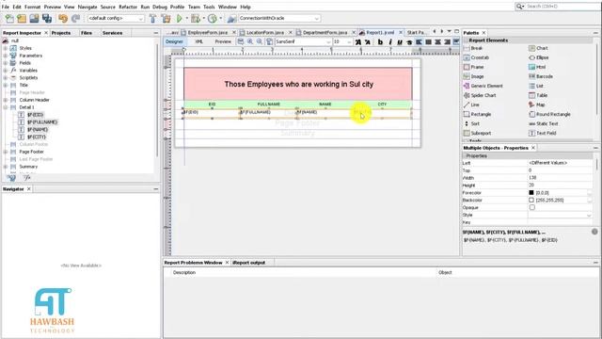Run the project with the green play icon
The image size is (602, 339).
point(180,19)
